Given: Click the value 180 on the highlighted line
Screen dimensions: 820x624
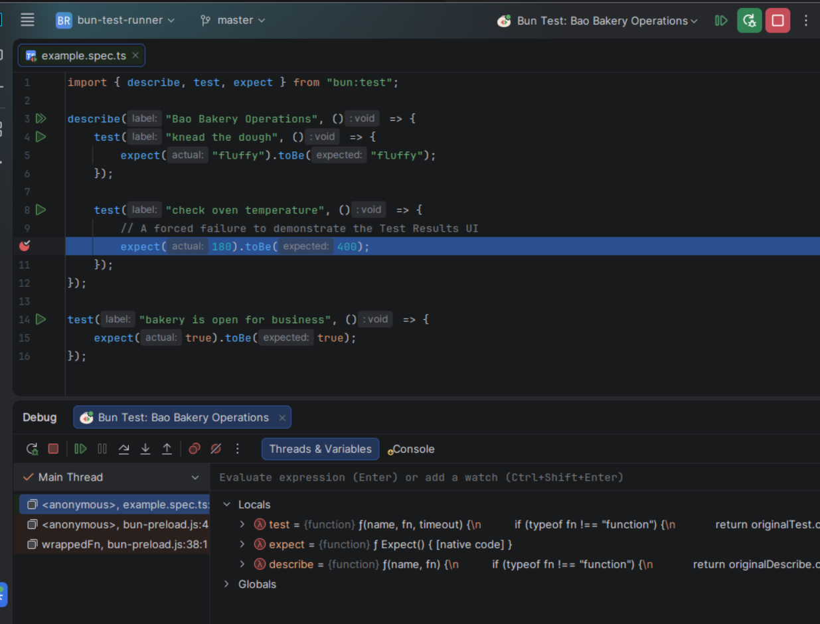Looking at the screenshot, I should pos(222,246).
